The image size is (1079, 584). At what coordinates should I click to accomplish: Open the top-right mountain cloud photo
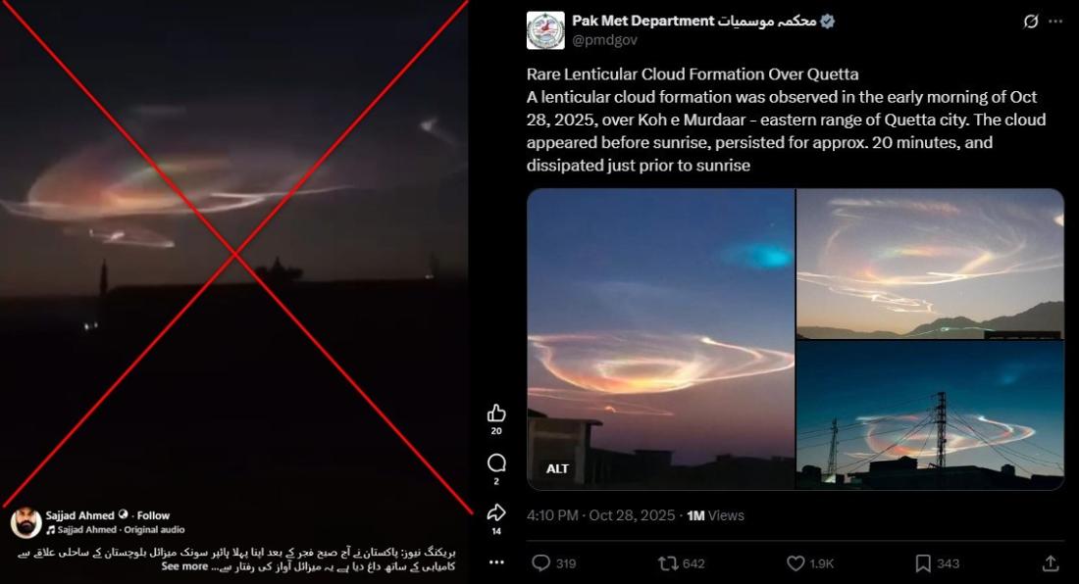tap(930, 264)
